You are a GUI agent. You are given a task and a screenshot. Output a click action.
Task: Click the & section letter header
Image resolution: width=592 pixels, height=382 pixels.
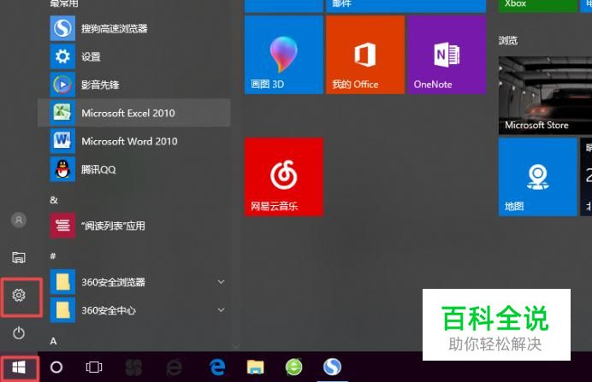(x=54, y=200)
